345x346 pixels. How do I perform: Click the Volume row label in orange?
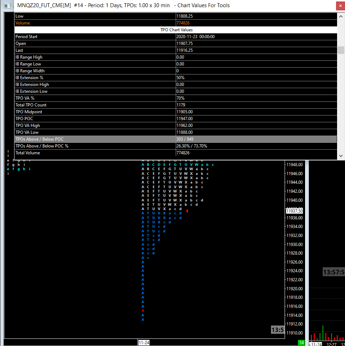point(23,23)
